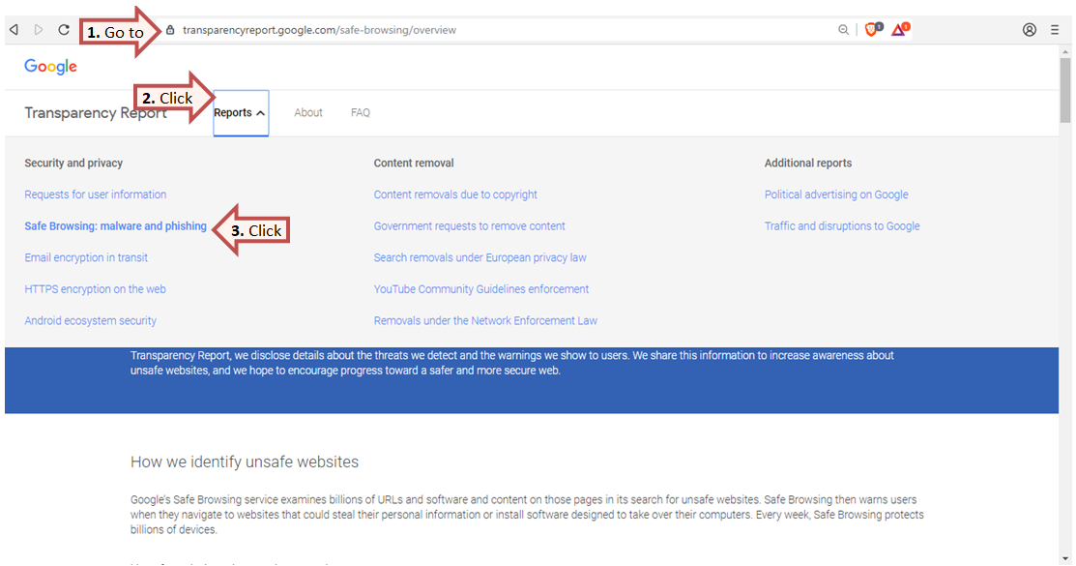Open Removals under the Network Enforcement Law
Viewport: 1076px width, 566px height.
tap(486, 321)
